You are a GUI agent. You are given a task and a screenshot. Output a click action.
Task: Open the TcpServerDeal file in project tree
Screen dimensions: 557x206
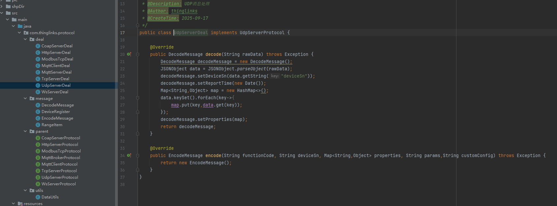point(55,79)
